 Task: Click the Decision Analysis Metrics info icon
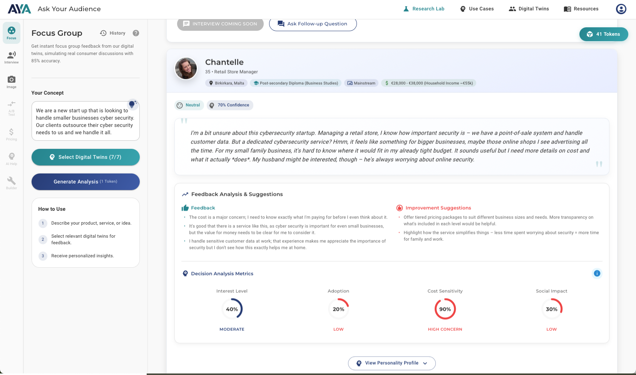click(597, 273)
